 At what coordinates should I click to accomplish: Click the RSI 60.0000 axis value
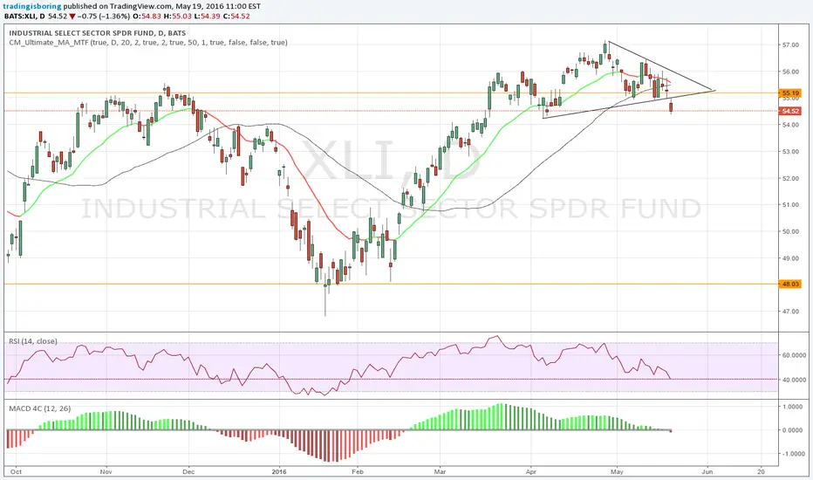click(794, 355)
